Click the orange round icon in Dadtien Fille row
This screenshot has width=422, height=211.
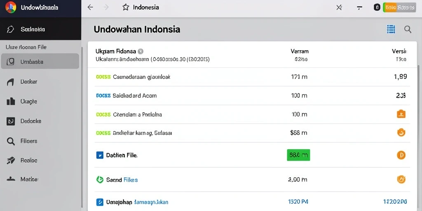click(x=401, y=155)
